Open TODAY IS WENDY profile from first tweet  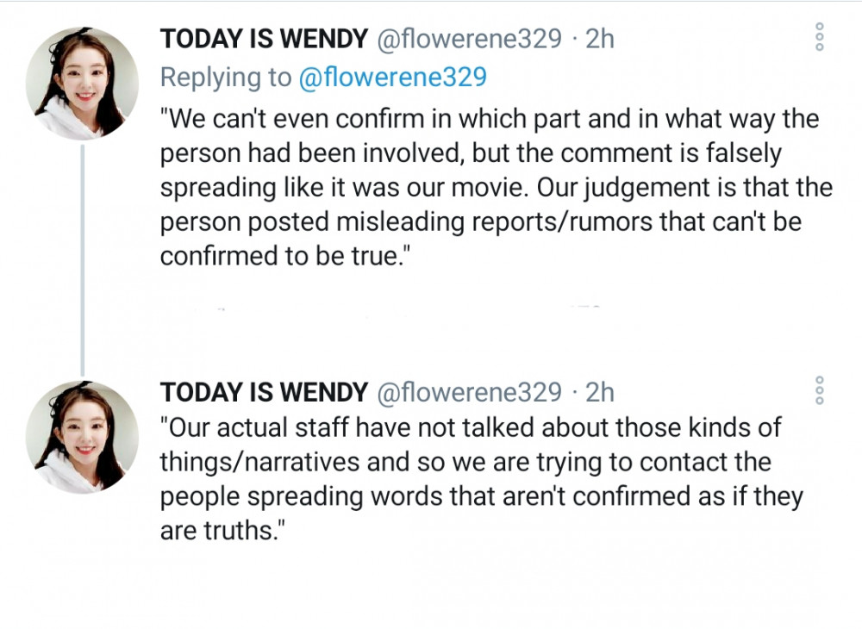point(264,39)
